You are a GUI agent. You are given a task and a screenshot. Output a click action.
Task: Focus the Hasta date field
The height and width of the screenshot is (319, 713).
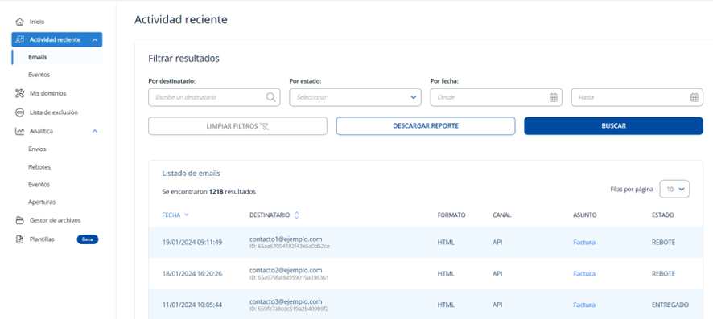(637, 97)
